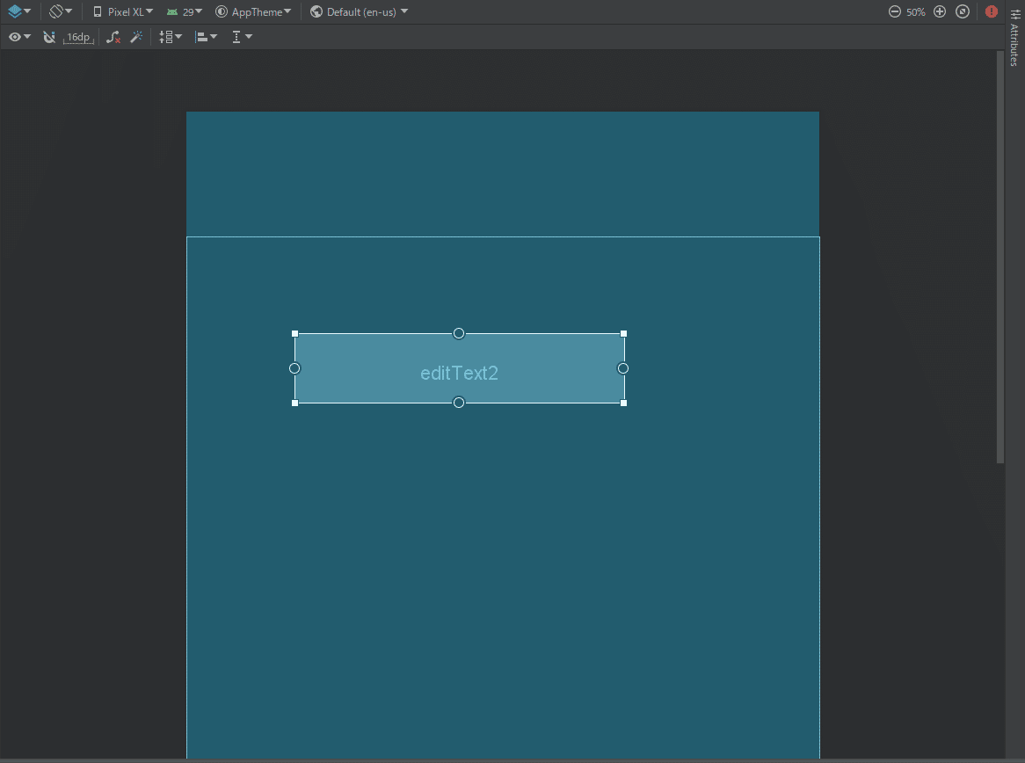Select the editText2 widget
This screenshot has height=763, width=1025.
[459, 368]
